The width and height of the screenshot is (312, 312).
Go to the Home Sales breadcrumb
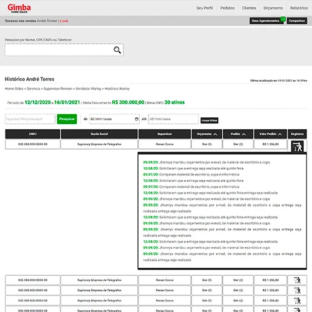coord(14,89)
